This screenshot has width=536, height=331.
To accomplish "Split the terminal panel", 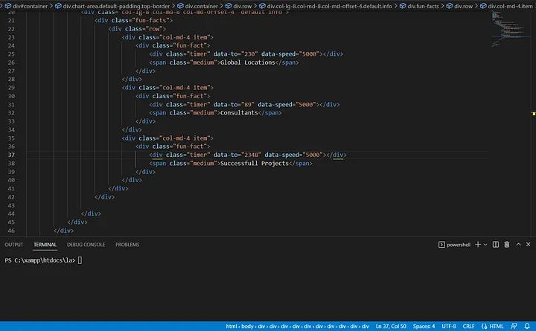I will [x=495, y=244].
